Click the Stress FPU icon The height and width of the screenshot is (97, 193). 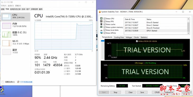click(x=101, y=21)
